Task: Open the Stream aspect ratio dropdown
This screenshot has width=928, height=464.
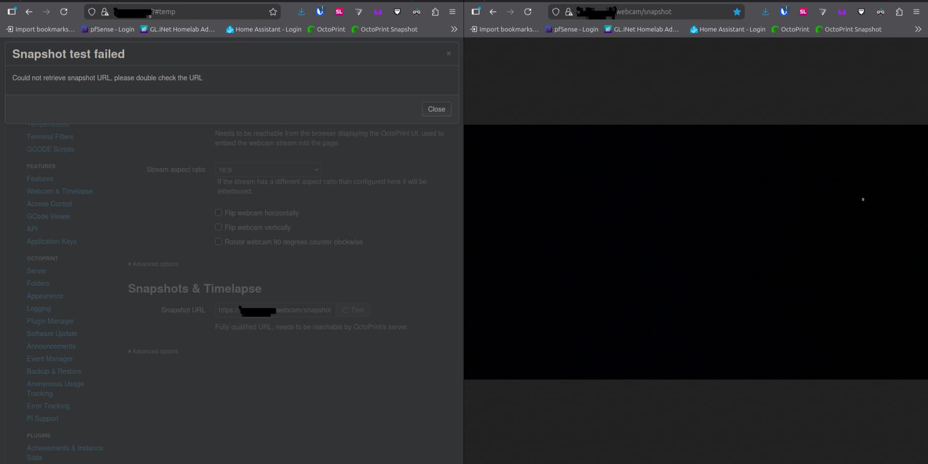Action: [268, 169]
